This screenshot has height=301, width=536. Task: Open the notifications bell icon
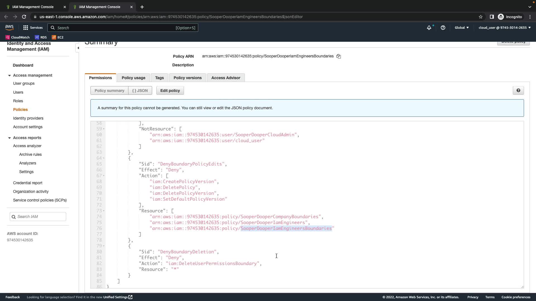[429, 28]
